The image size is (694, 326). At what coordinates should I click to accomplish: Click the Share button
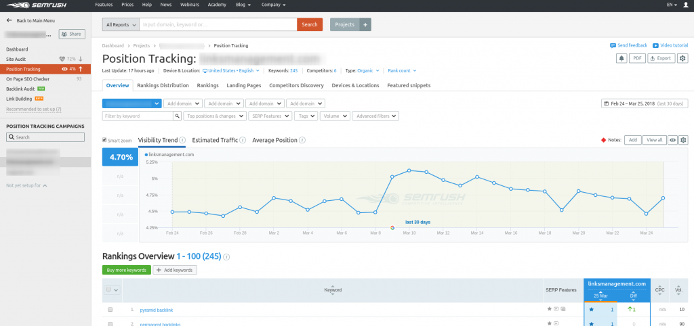tap(72, 34)
